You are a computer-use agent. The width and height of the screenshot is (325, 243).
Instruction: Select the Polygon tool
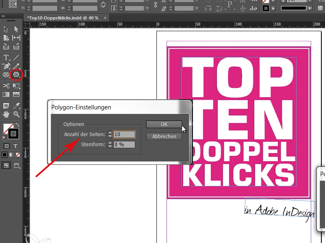[x=16, y=75]
